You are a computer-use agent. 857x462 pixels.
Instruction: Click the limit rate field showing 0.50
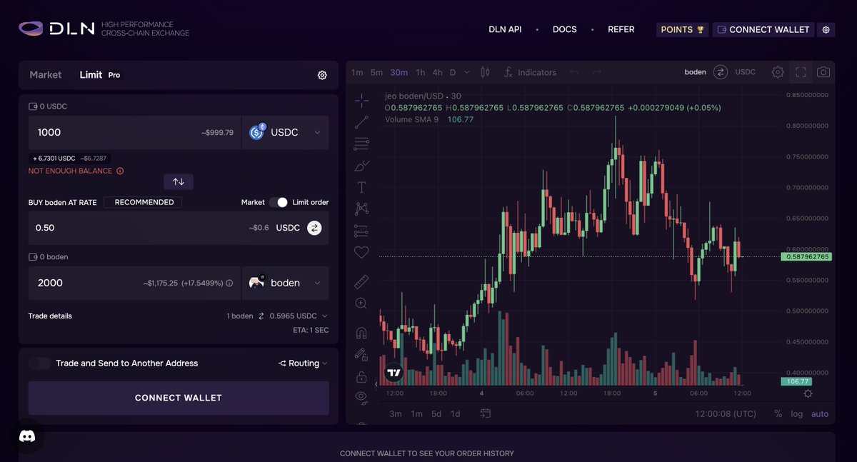179,228
